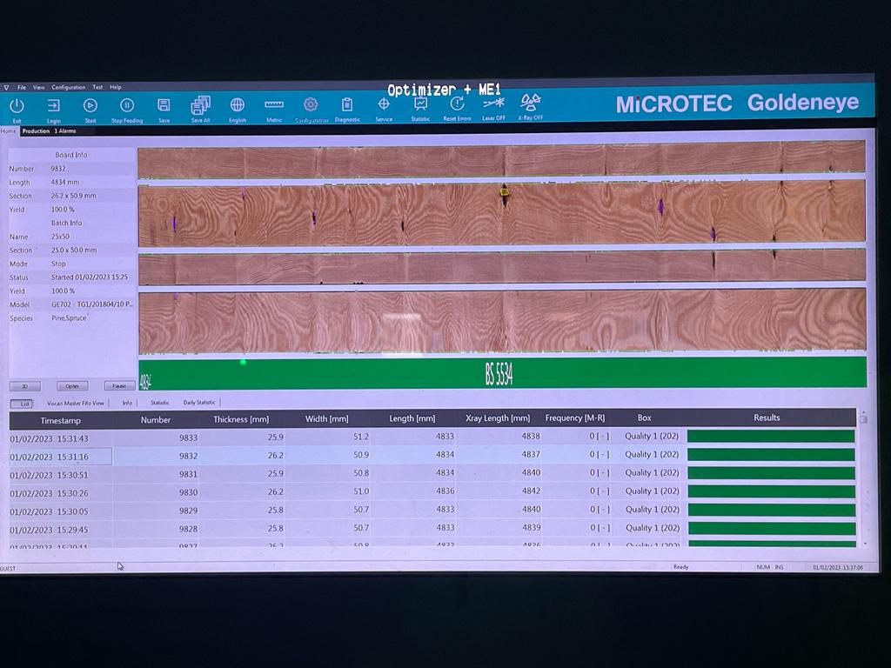The height and width of the screenshot is (668, 891).
Task: Select the List view tab
Action: (22, 404)
